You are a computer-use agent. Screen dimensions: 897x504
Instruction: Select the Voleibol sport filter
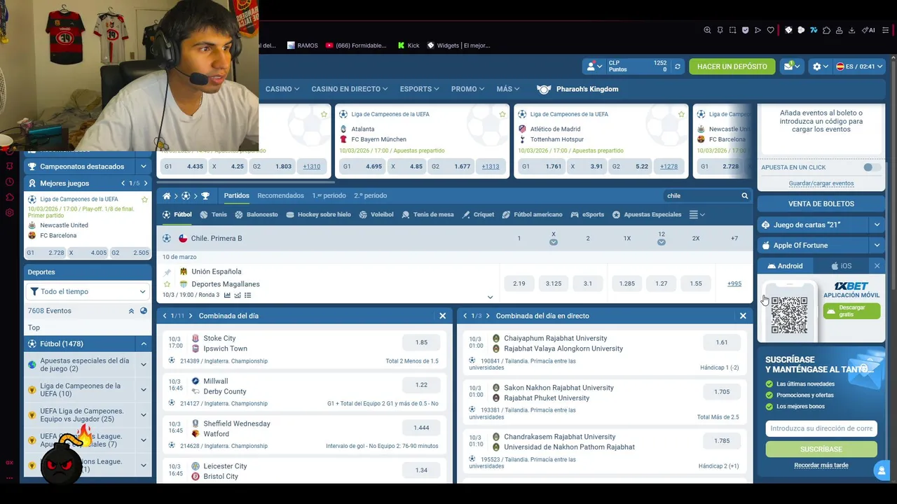[x=376, y=215]
